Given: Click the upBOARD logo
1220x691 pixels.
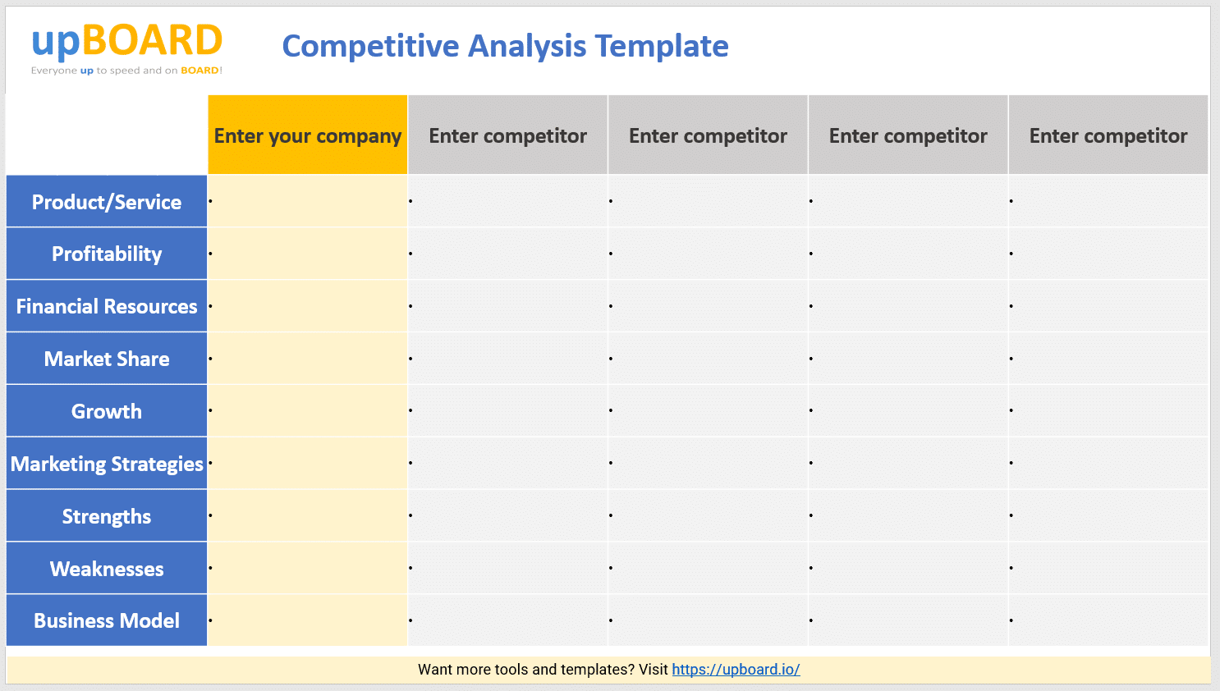Looking at the screenshot, I should tap(126, 48).
